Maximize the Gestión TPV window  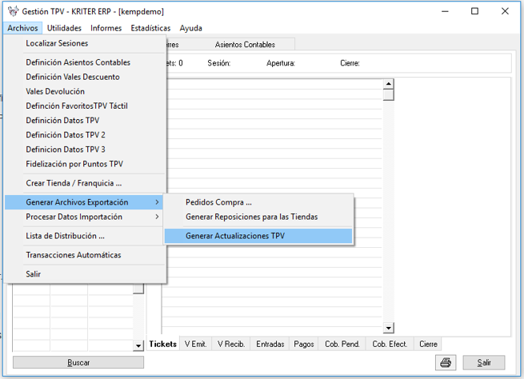pos(474,11)
